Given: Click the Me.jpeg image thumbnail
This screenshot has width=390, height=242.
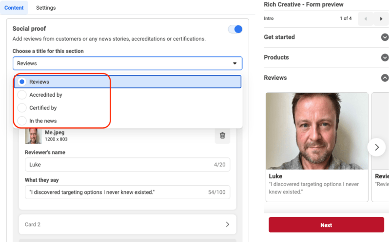Looking at the screenshot, I should (33, 136).
